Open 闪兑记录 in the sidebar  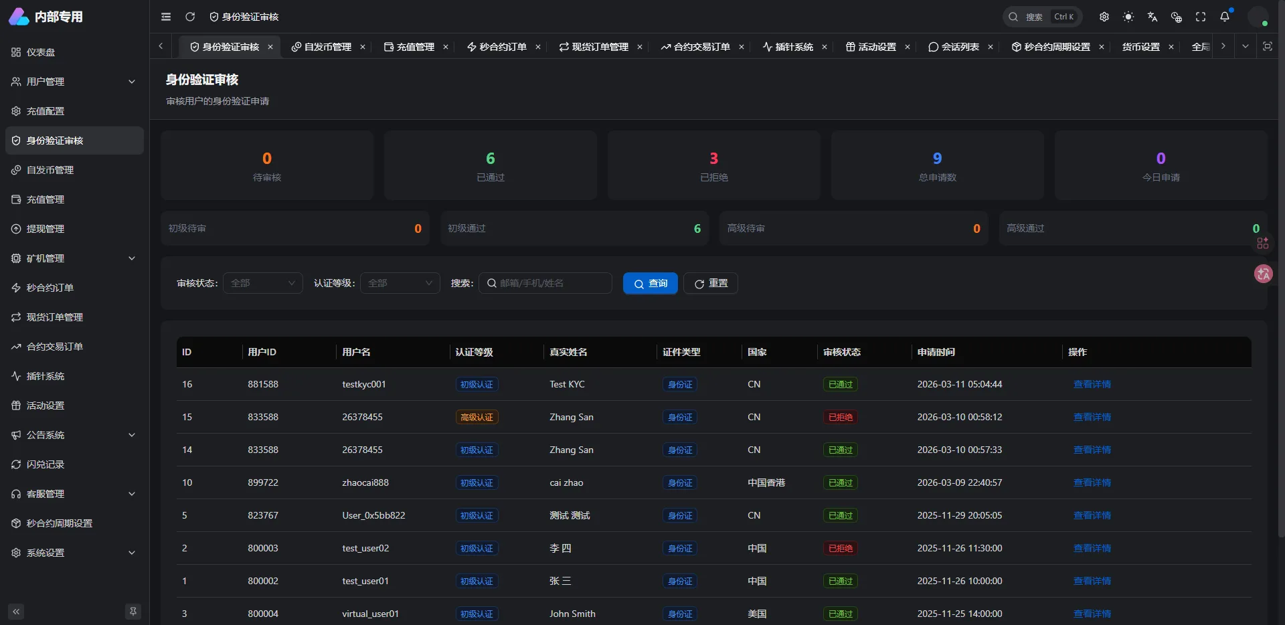coord(74,464)
